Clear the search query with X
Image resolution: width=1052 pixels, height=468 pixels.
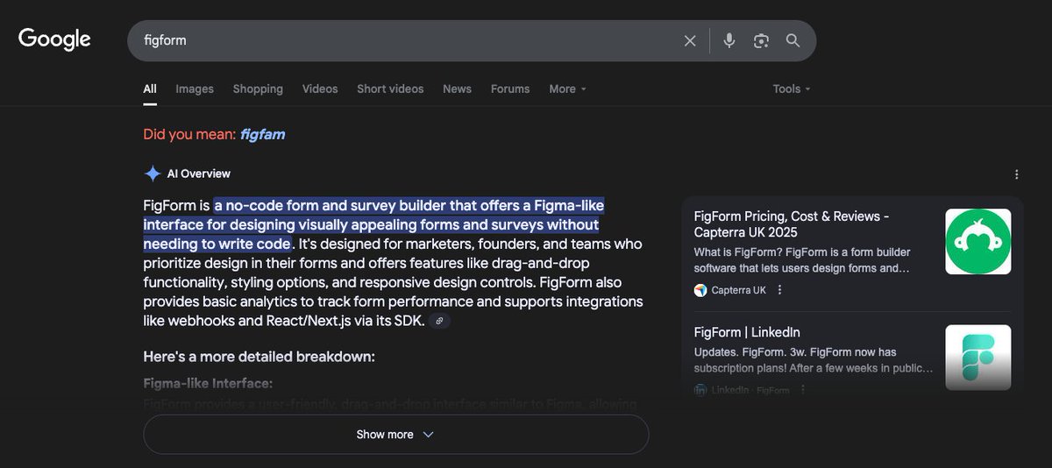[690, 40]
